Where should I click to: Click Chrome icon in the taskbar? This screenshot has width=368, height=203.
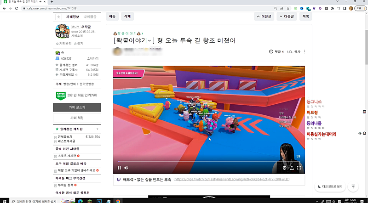pyautogui.click(x=118, y=201)
